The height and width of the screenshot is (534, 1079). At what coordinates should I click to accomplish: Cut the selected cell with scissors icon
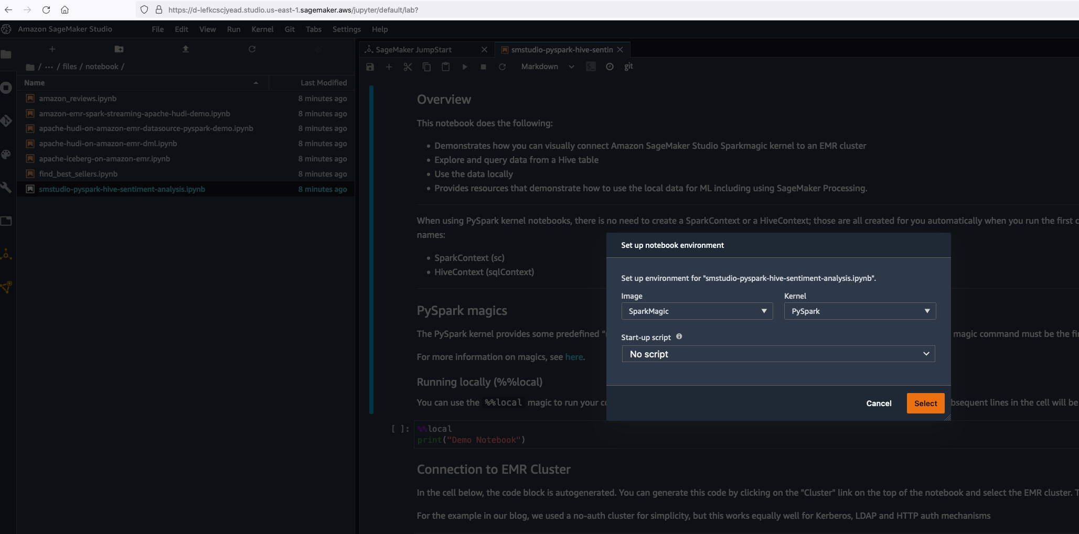point(408,67)
